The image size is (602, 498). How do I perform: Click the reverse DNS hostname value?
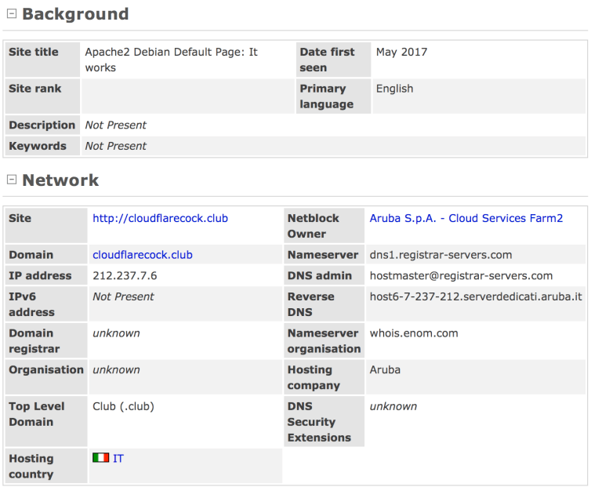coord(476,296)
